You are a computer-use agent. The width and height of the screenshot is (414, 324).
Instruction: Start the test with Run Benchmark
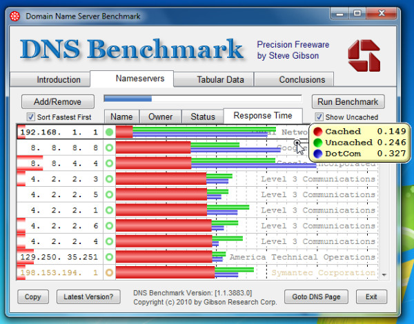(348, 102)
